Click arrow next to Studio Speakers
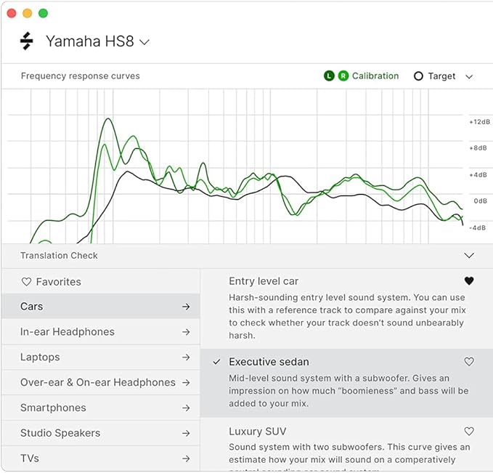Screen dimensions: 493x473 click(186, 433)
